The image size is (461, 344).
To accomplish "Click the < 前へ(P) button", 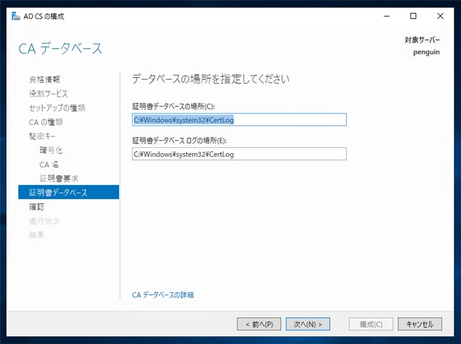I will tap(259, 324).
